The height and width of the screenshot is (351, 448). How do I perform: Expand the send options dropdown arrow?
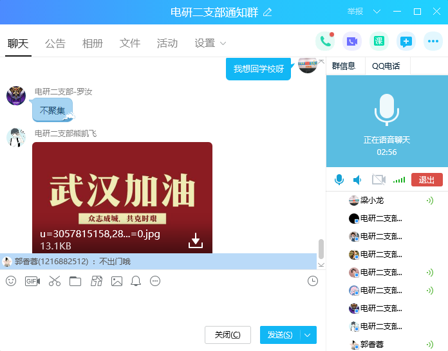(x=308, y=335)
